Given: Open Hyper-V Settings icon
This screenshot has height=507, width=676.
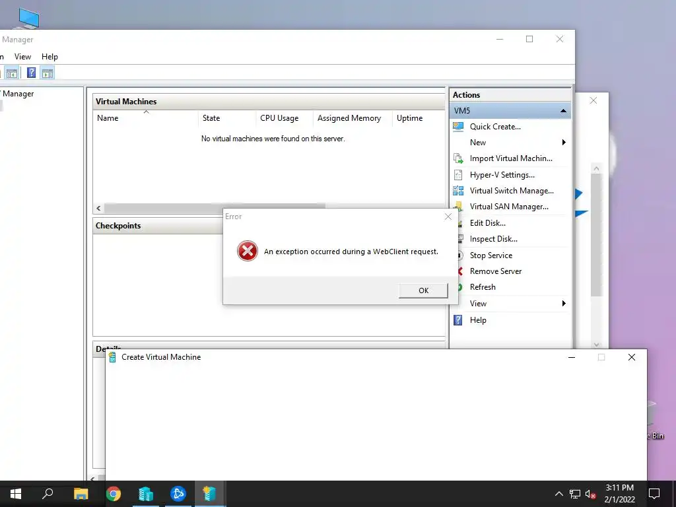Looking at the screenshot, I should 458,174.
